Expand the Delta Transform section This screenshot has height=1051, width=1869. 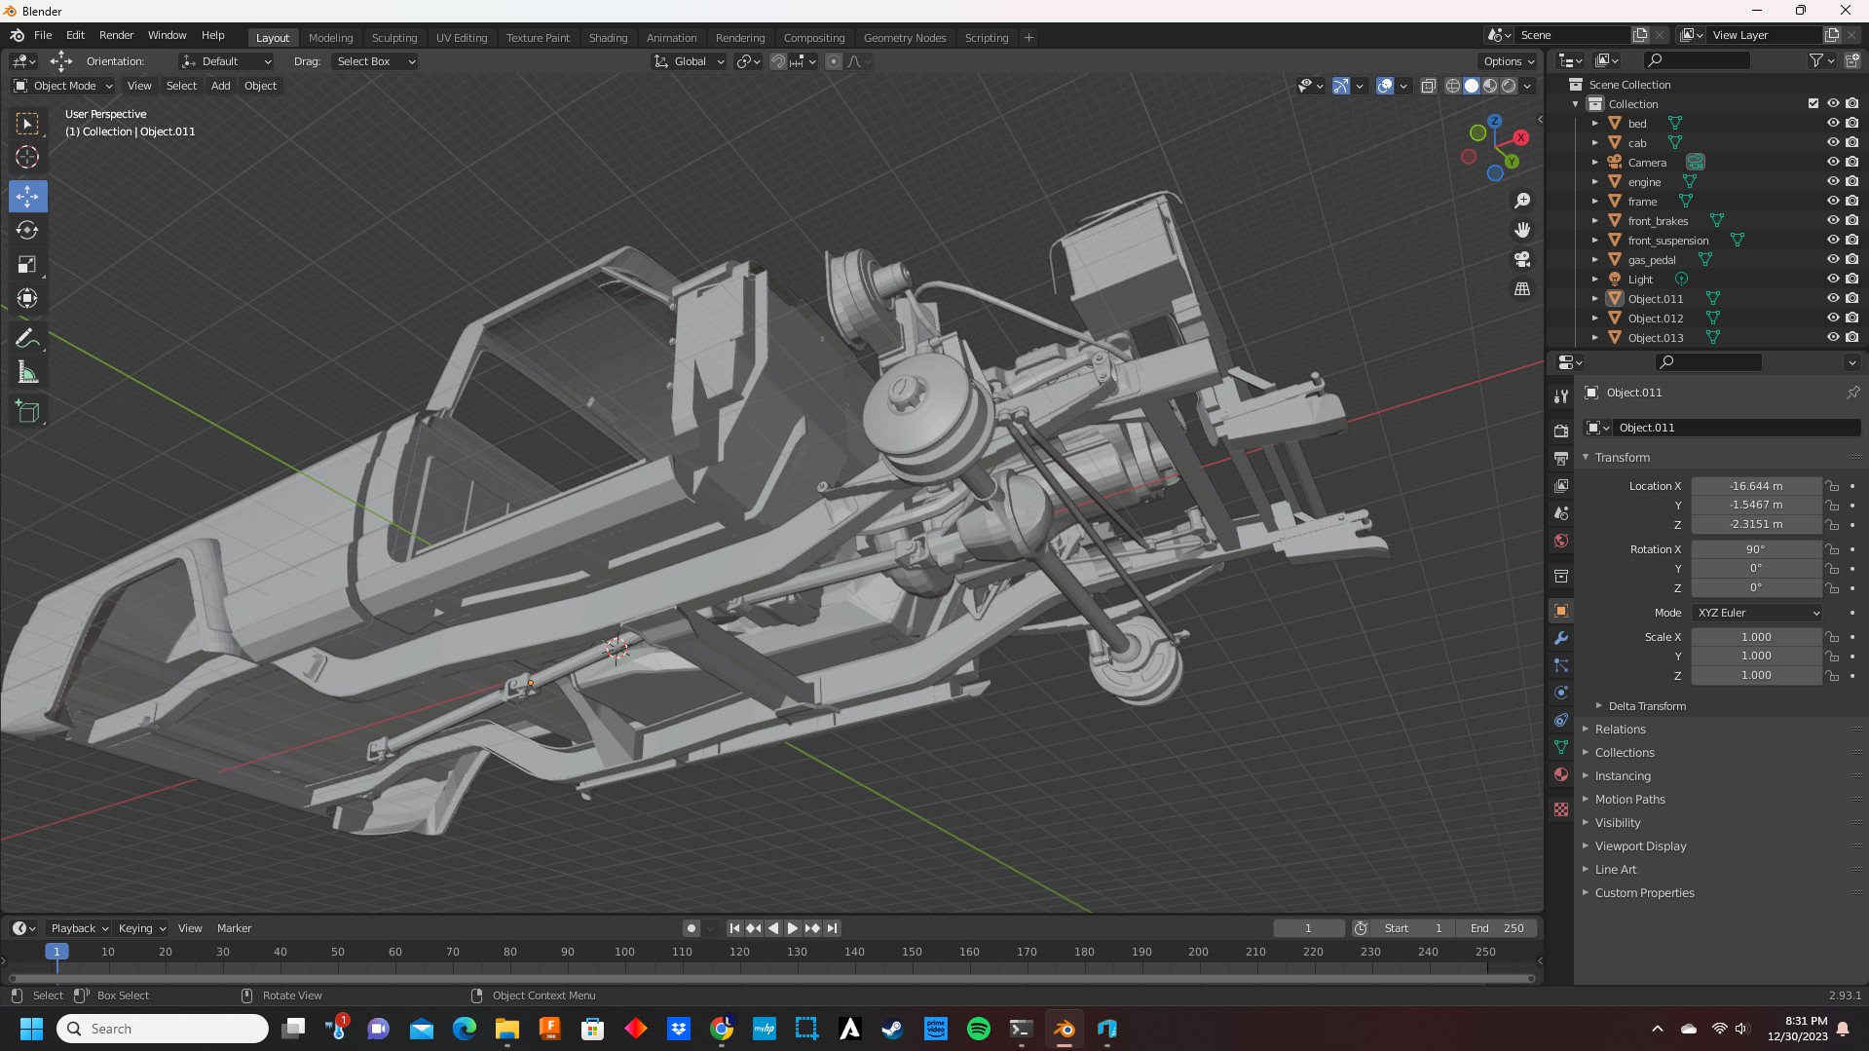pyautogui.click(x=1646, y=706)
